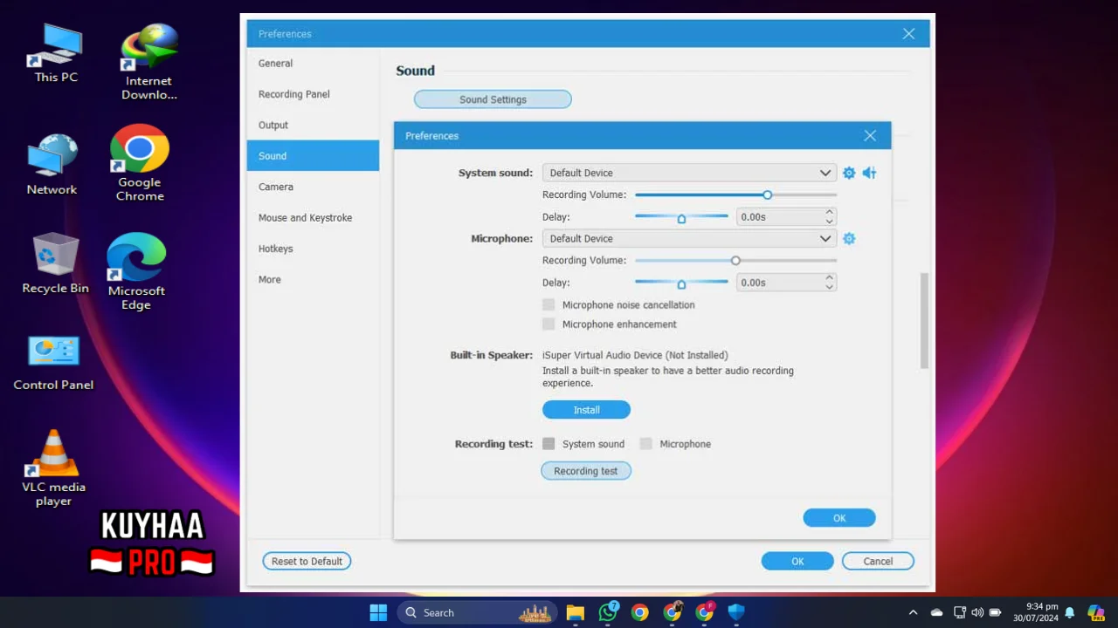This screenshot has height=628, width=1118.
Task: Open Microphone settings gear icon
Action: (x=849, y=238)
